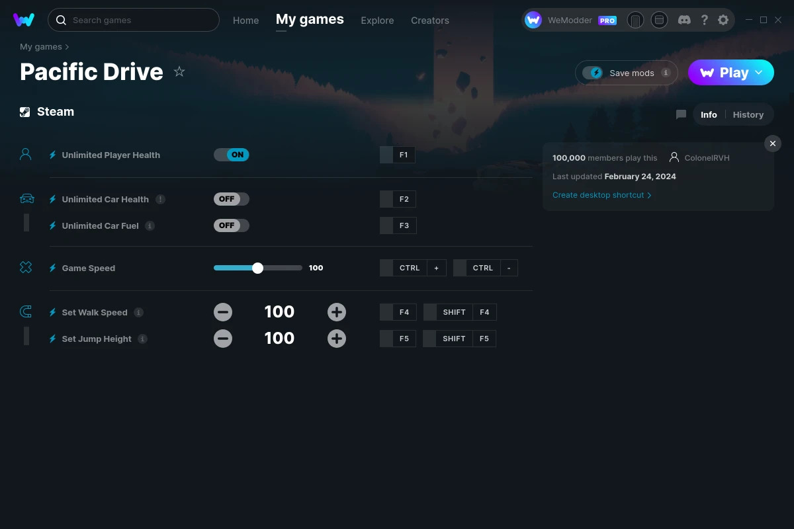Expand the Play button dropdown arrow
Viewport: 794px width, 529px height.
pos(760,73)
